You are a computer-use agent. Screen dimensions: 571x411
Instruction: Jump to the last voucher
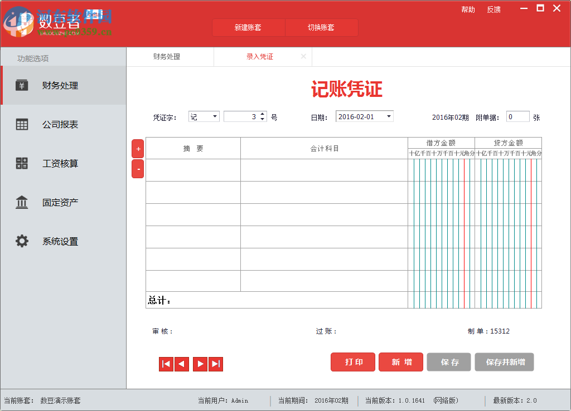tap(216, 364)
